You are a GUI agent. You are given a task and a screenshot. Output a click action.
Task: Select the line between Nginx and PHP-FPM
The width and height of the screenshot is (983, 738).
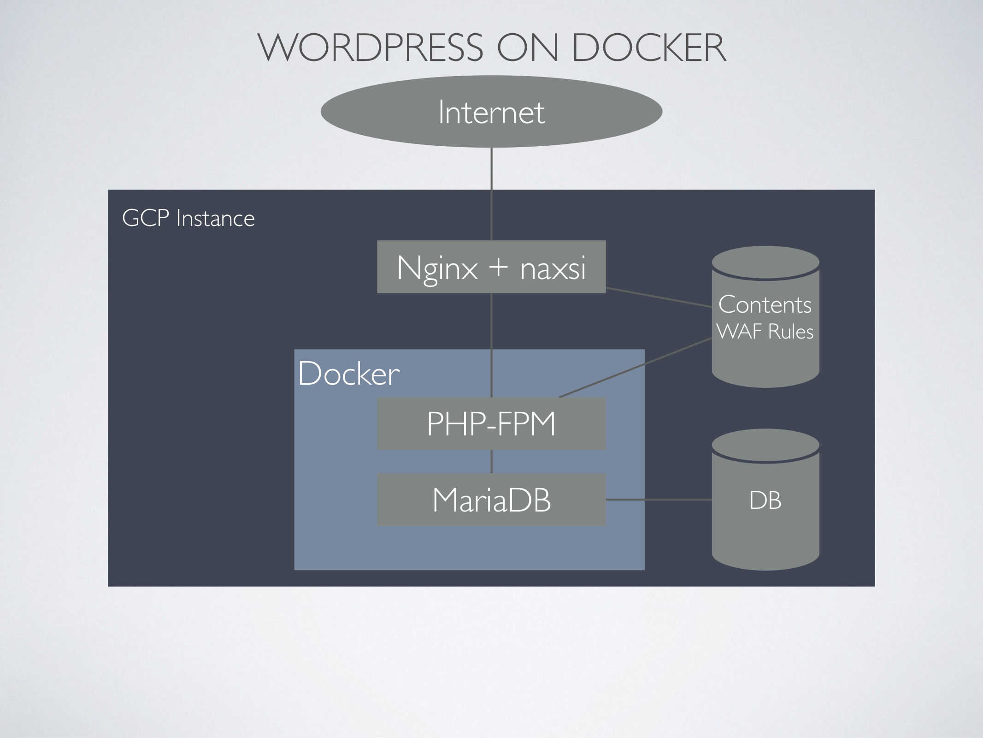point(491,346)
